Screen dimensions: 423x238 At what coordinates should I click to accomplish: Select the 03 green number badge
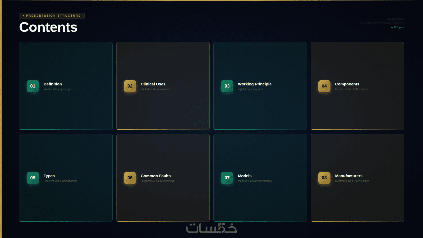(x=227, y=86)
